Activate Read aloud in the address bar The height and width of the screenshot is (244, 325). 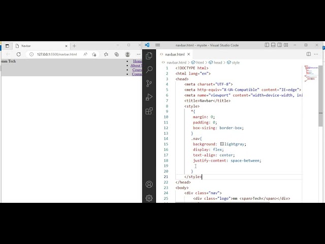[85, 54]
